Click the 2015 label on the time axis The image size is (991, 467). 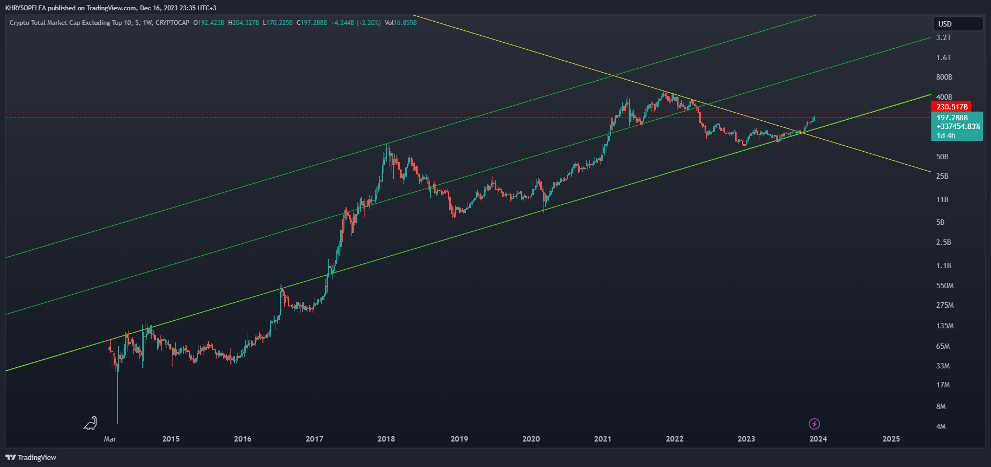coord(171,439)
